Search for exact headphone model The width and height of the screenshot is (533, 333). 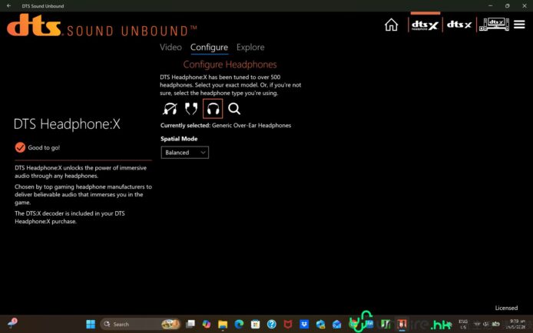(234, 109)
